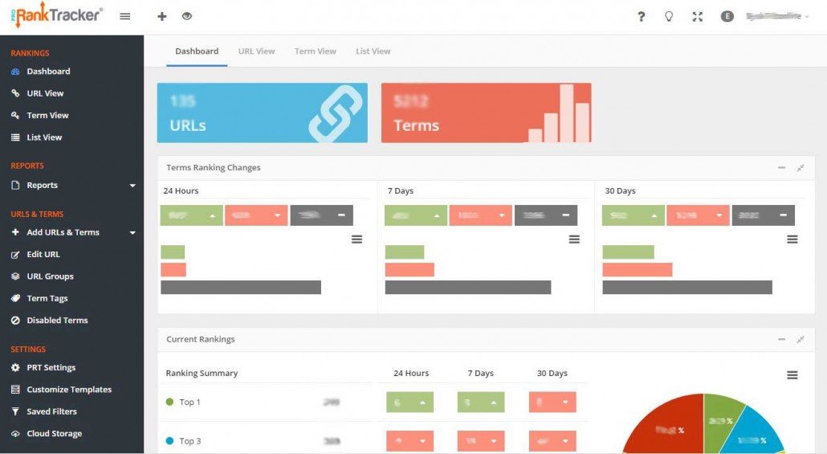The image size is (827, 454).
Task: Open 30 Days chart menu icon
Action: point(792,239)
